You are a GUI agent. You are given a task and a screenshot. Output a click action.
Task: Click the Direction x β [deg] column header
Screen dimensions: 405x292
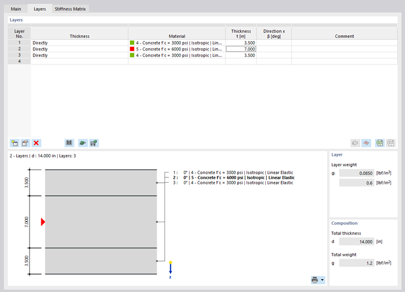[274, 34]
